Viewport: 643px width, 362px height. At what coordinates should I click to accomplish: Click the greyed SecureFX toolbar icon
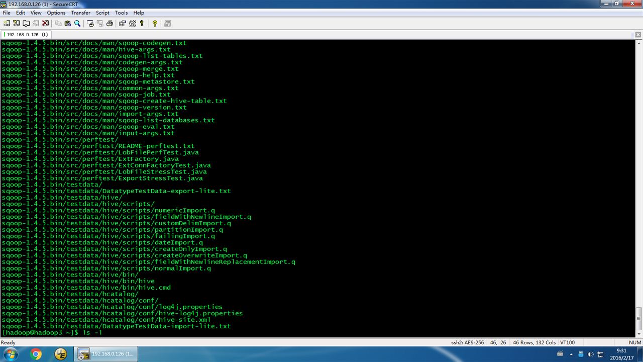click(167, 23)
